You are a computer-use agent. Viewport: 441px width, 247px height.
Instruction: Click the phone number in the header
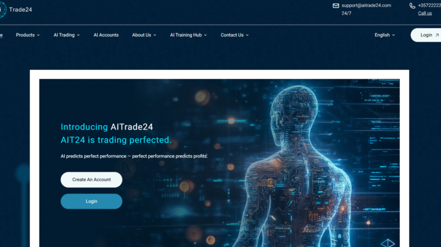[x=429, y=5]
